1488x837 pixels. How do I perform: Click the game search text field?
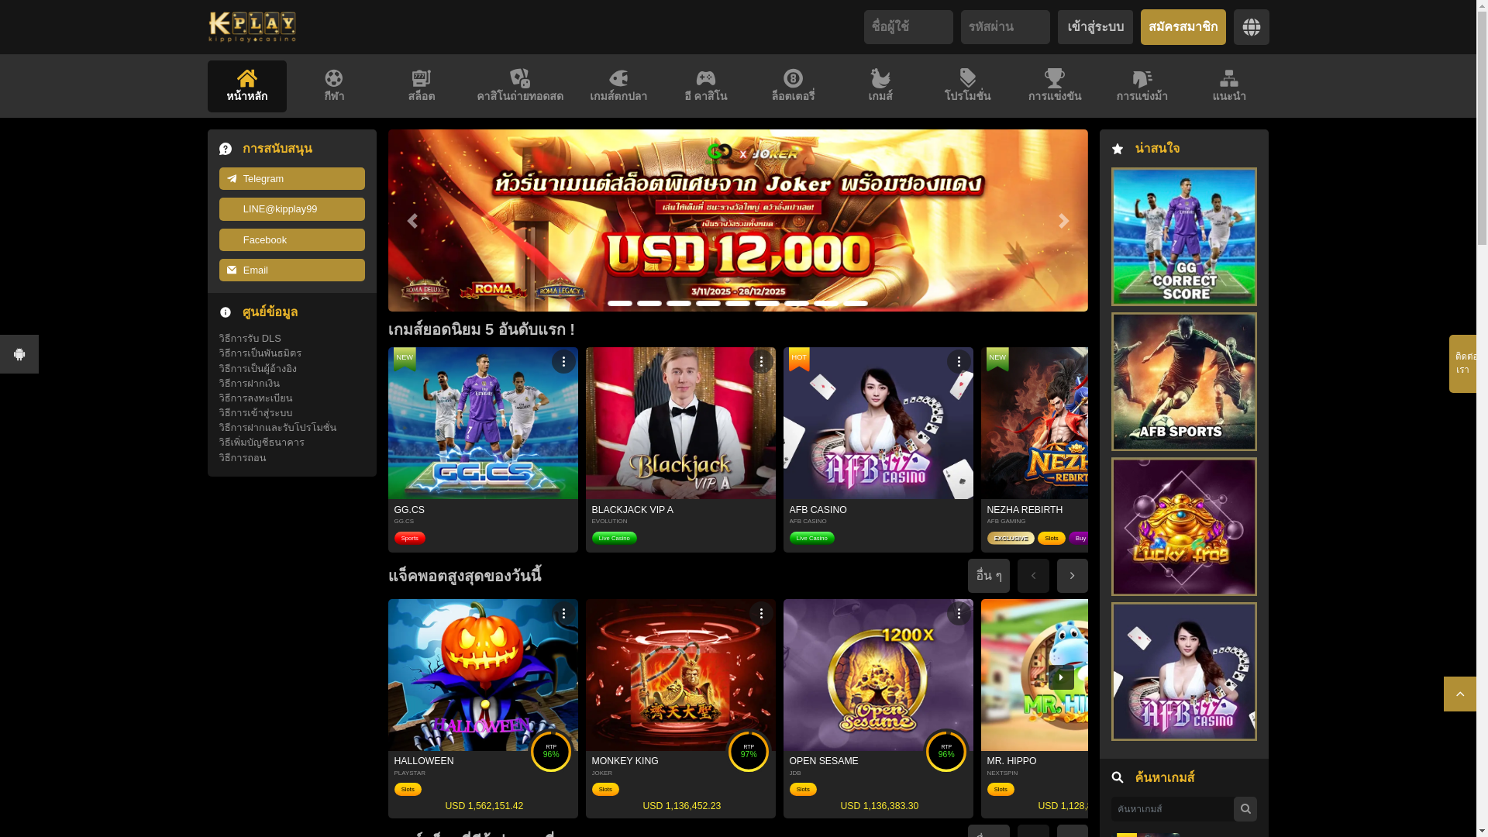point(1172,809)
